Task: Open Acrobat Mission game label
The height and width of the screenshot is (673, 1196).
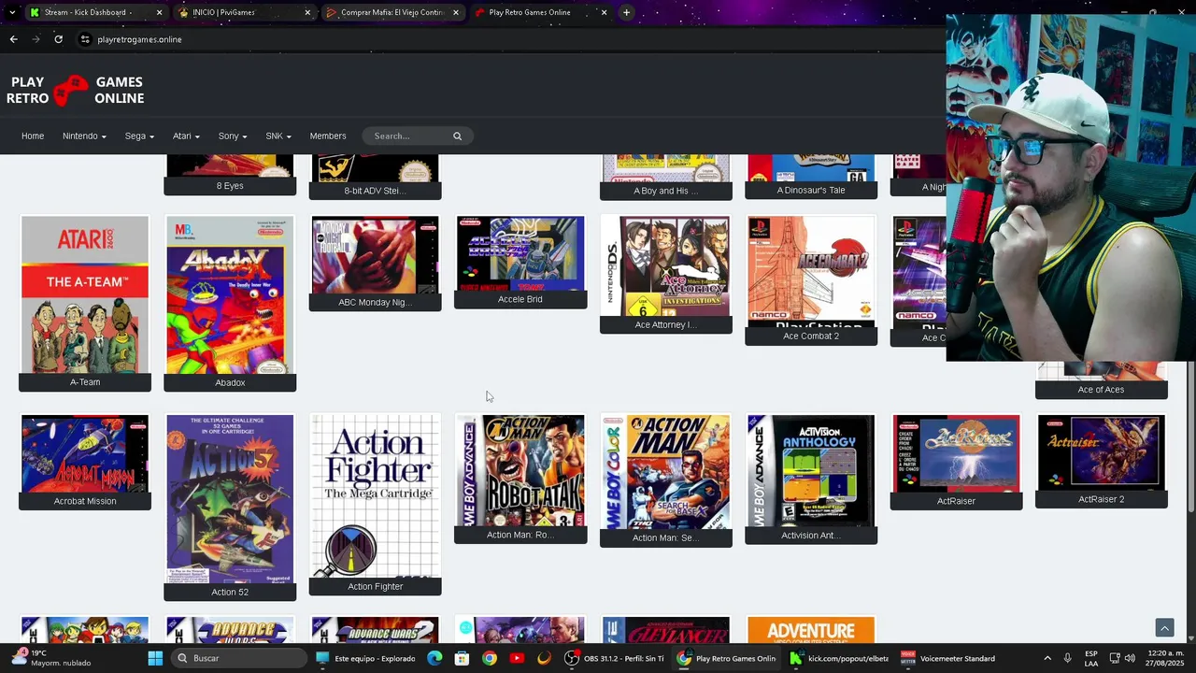Action: (x=85, y=501)
